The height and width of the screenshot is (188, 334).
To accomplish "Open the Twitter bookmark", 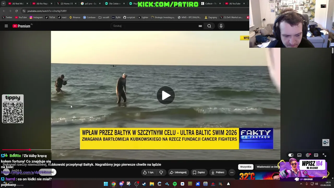I will [x=7, y=17].
